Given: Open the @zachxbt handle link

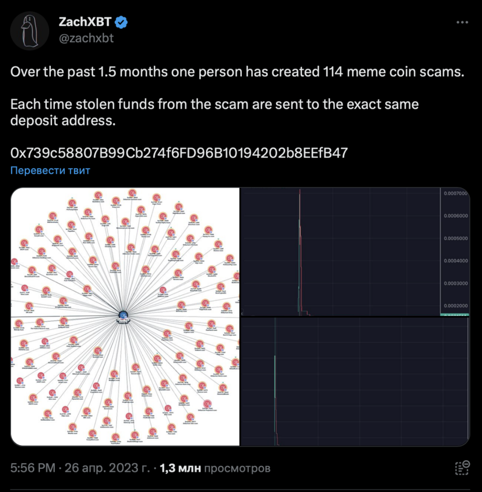Looking at the screenshot, I should pyautogui.click(x=86, y=38).
